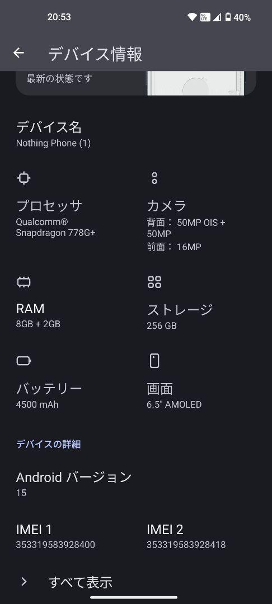Image resolution: width=272 pixels, height=604 pixels.
Task: Tap the back arrow icon
Action: point(18,53)
